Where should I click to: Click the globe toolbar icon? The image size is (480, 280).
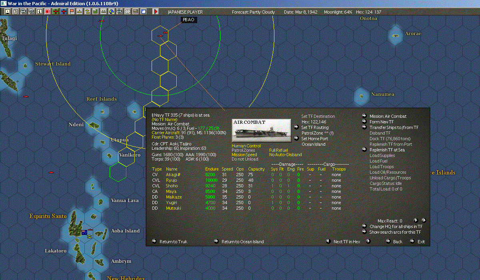tap(111, 12)
